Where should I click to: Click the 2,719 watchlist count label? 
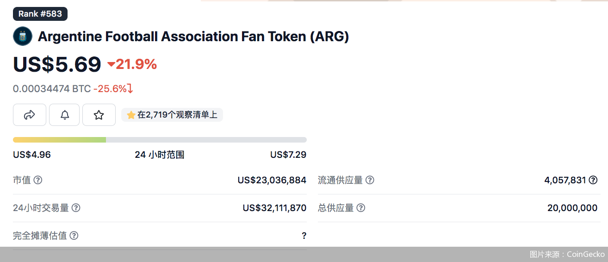click(x=172, y=115)
